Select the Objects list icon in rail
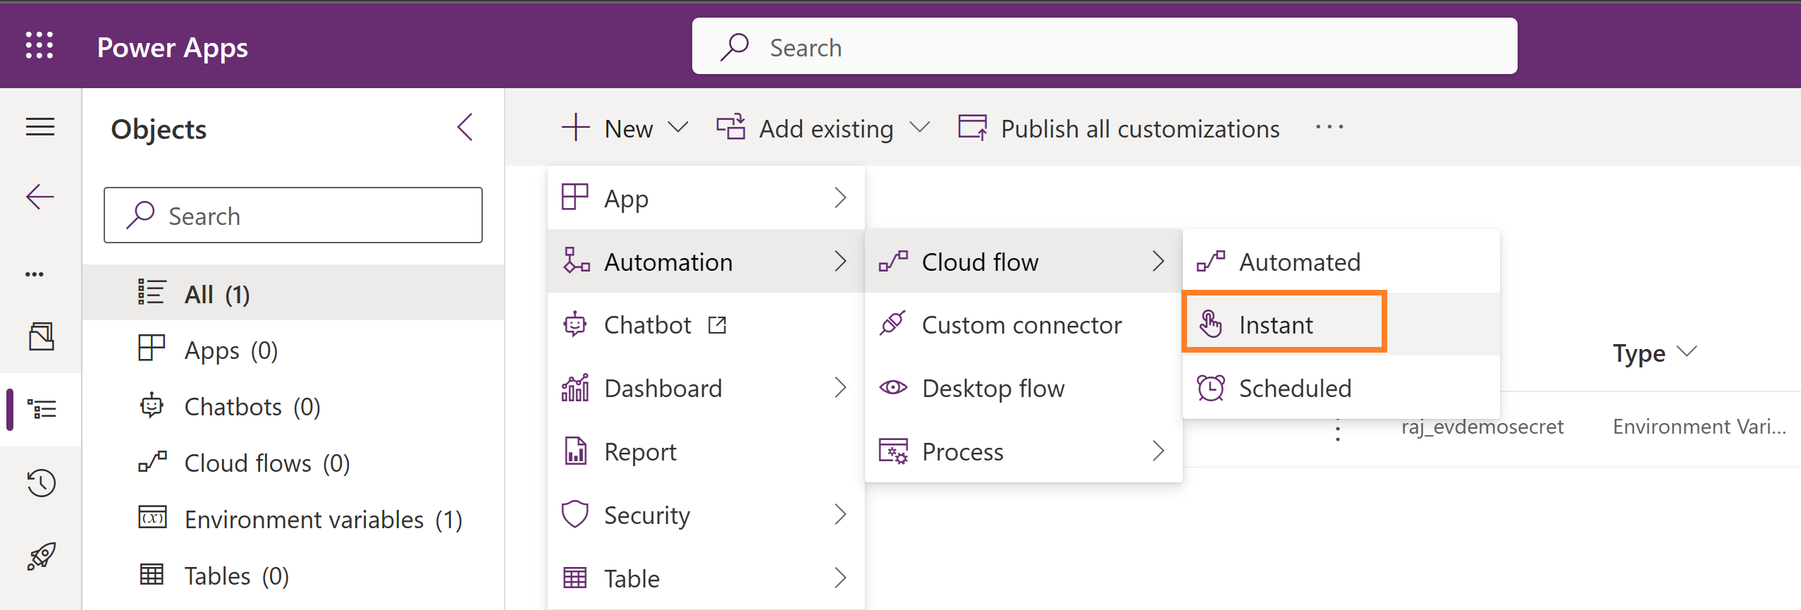 (x=42, y=409)
